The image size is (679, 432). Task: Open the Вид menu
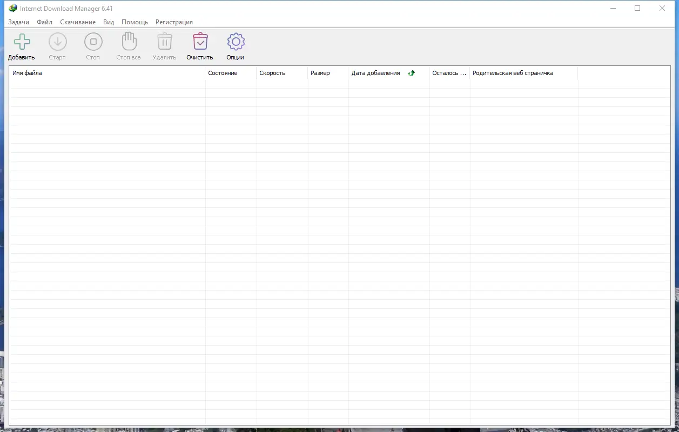coord(108,22)
